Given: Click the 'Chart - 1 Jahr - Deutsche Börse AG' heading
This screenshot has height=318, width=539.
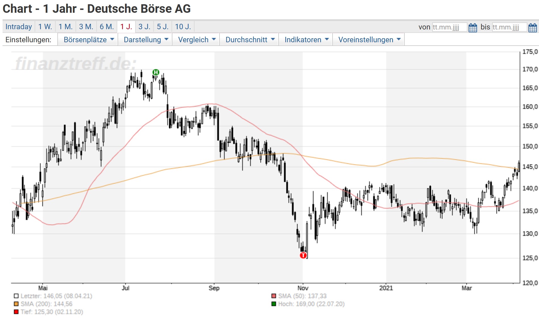Looking at the screenshot, I should (x=97, y=9).
